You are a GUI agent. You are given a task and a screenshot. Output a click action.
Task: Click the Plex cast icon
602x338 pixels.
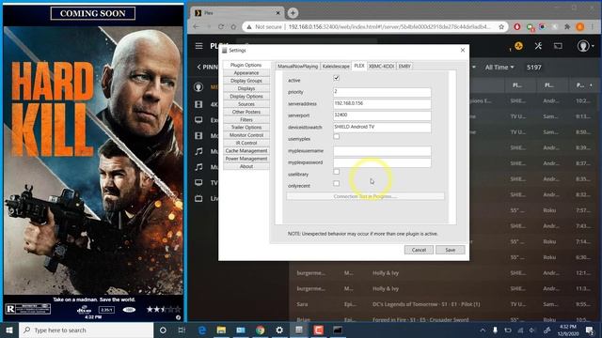pyautogui.click(x=558, y=46)
